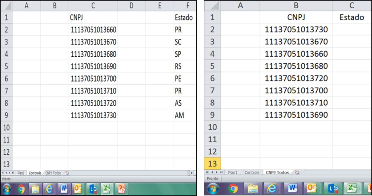Select all cells corner, left window
The image size is (372, 196).
tap(6, 6)
